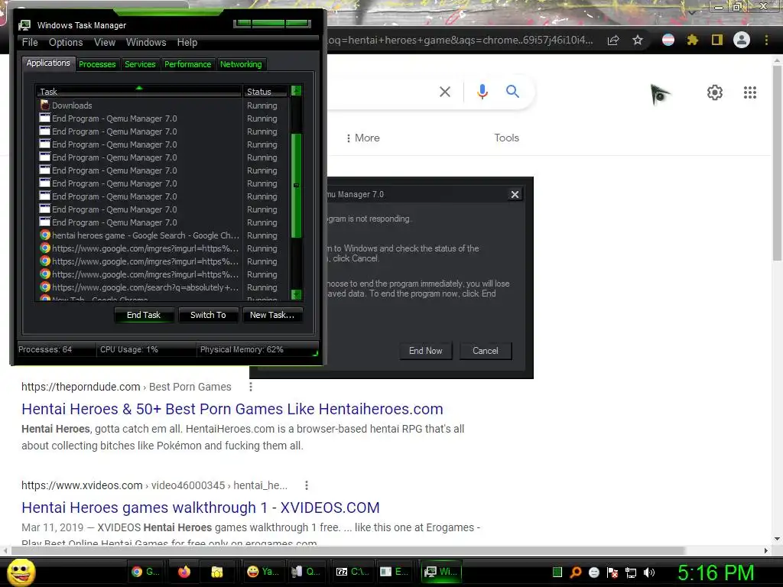This screenshot has width=783, height=587.
Task: Open the Chrome profile avatar
Action: point(742,40)
